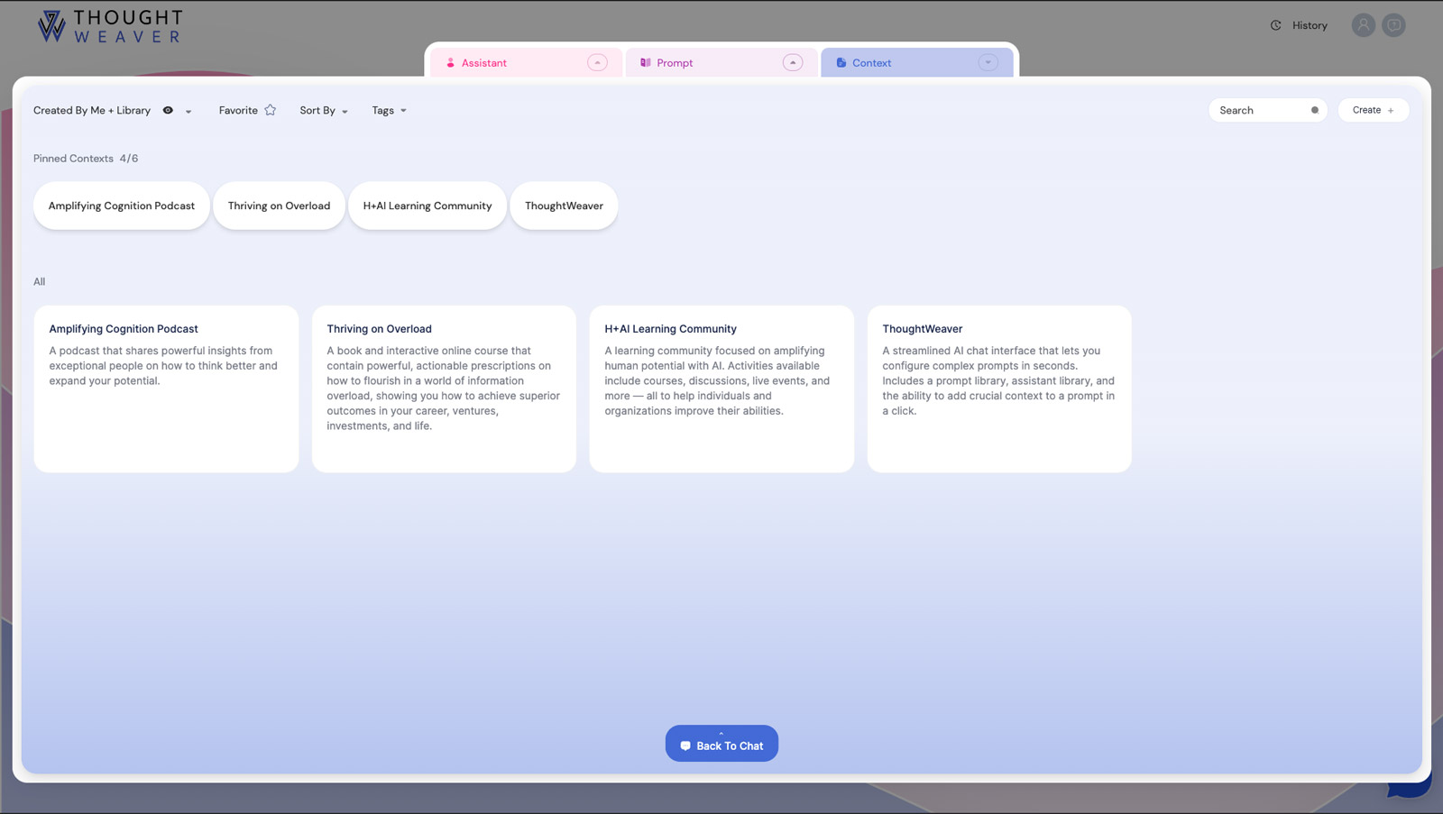Click the All section heading

(x=39, y=281)
